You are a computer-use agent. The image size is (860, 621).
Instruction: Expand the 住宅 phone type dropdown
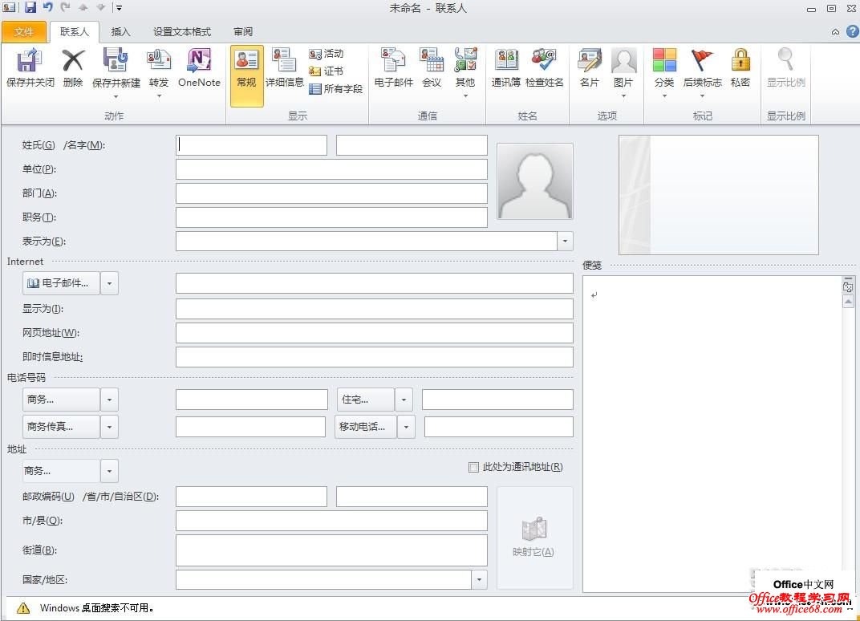point(404,399)
